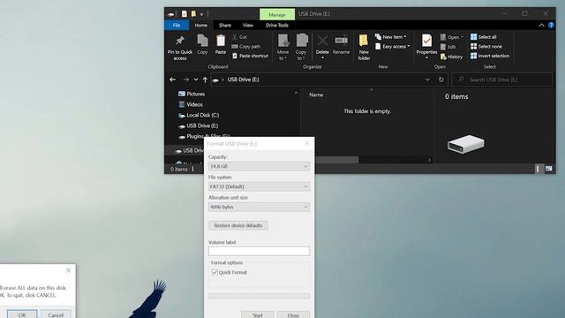565x318 pixels.
Task: Open Explorer help question mark icon
Action: point(551,25)
